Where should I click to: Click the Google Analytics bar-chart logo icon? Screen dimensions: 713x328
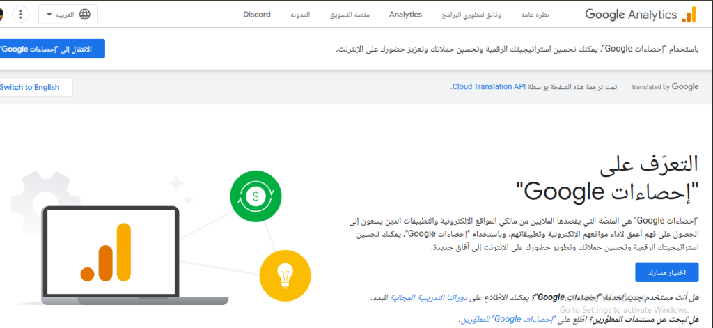[x=689, y=15]
